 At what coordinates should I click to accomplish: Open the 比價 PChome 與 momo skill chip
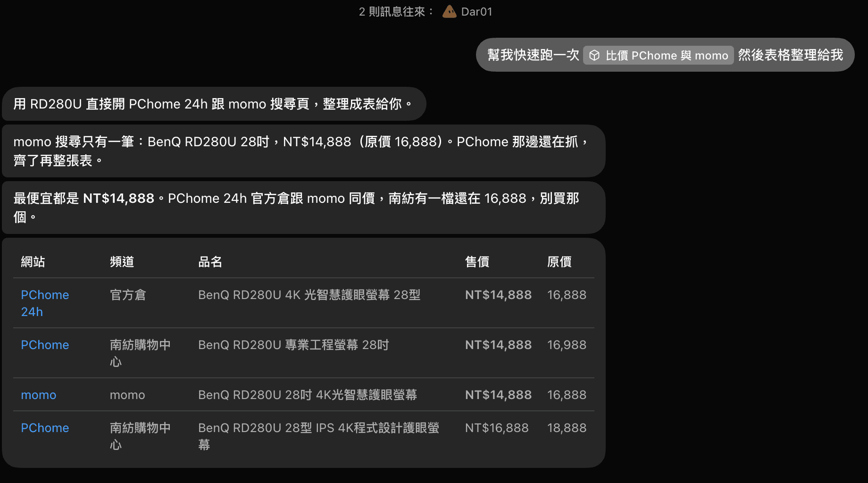click(658, 55)
